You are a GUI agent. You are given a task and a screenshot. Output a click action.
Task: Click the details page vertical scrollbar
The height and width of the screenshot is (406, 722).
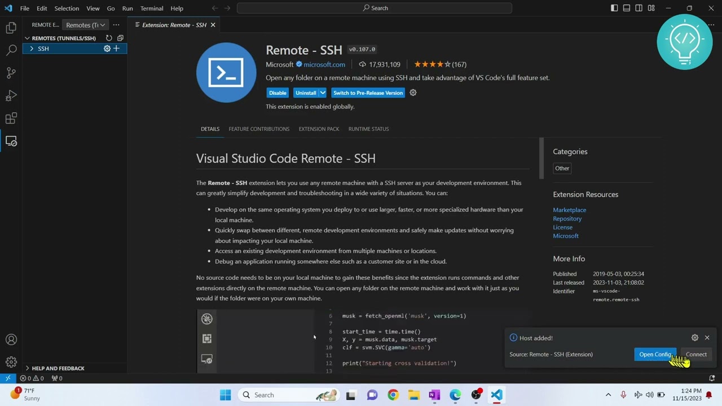point(541,159)
